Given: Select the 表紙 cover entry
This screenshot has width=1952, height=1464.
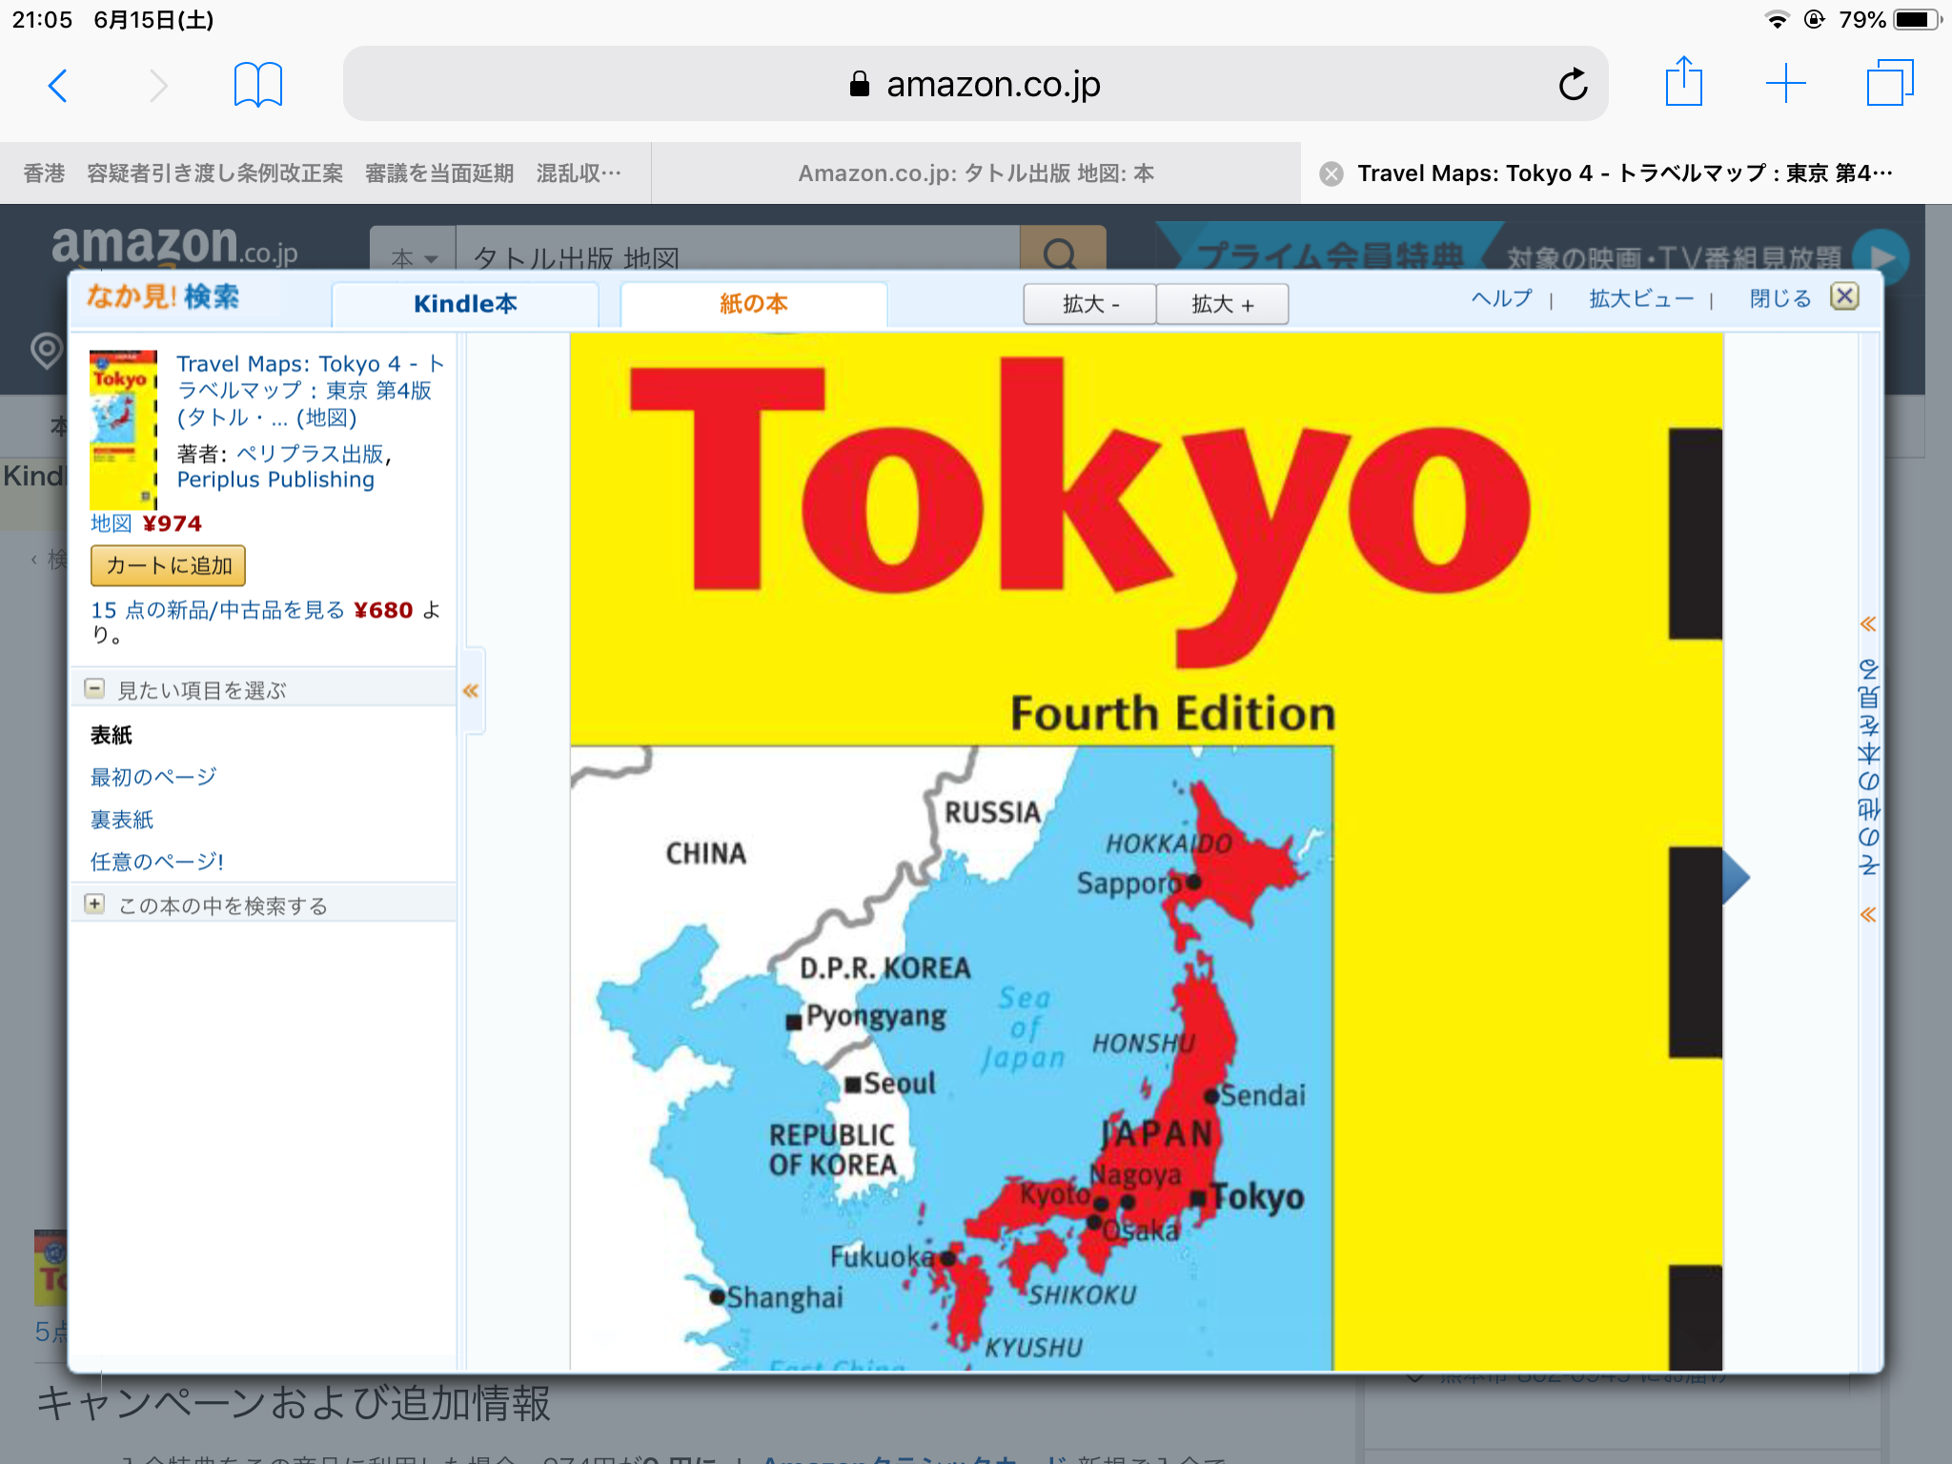Looking at the screenshot, I should (x=112, y=735).
